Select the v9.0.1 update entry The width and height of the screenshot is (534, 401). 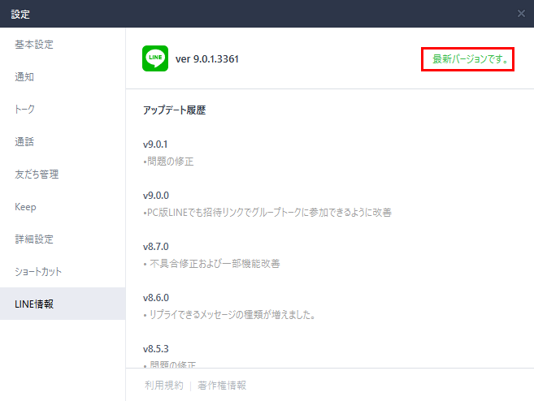coord(155,144)
